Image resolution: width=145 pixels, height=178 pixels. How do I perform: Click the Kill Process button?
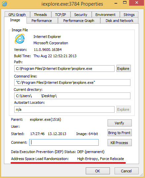coord(120,143)
